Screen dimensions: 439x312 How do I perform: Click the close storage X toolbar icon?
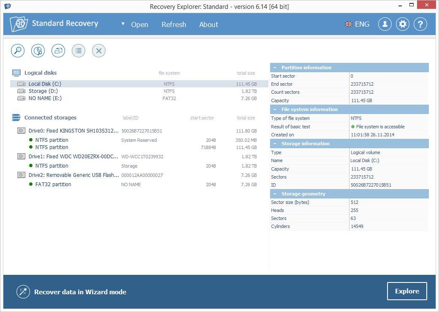click(x=98, y=51)
